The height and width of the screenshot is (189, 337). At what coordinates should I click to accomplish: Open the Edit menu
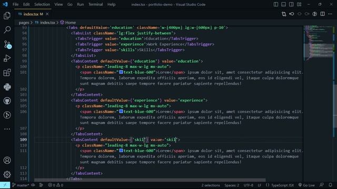pos(26,4)
